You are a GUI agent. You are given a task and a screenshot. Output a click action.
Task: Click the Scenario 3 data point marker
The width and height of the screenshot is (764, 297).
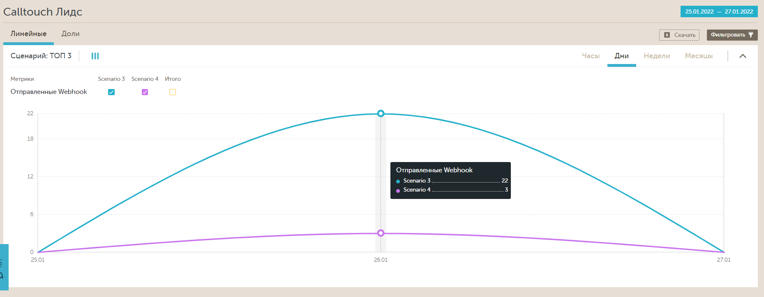tap(381, 113)
